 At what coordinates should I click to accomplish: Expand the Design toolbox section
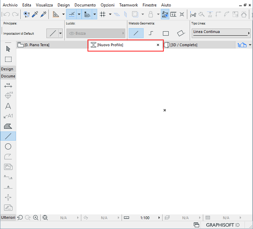[x=8, y=69]
